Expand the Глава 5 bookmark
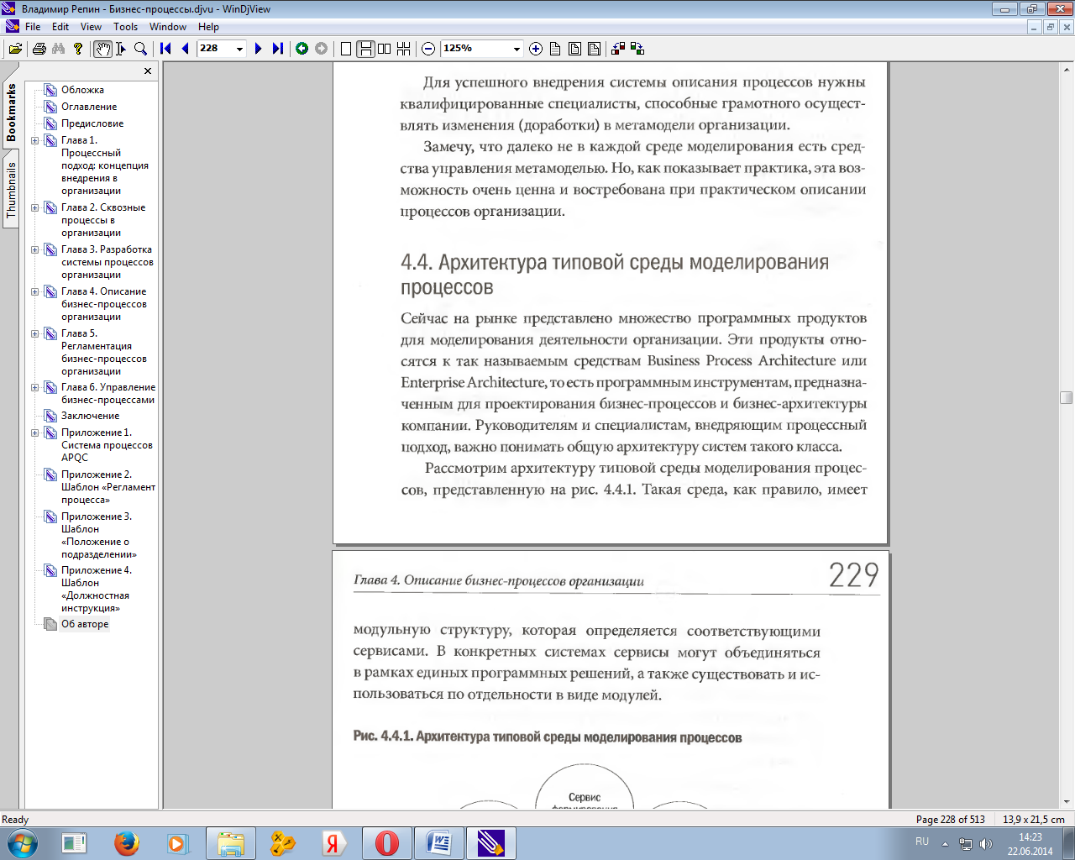The width and height of the screenshot is (1075, 860). (35, 334)
